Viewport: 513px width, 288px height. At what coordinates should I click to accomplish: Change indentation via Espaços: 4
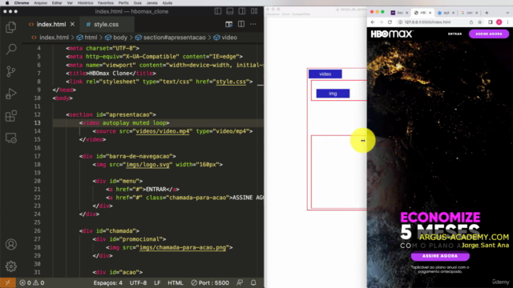coord(107,282)
